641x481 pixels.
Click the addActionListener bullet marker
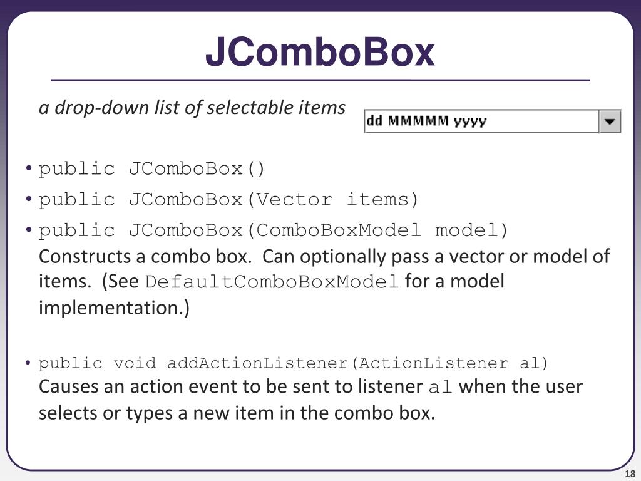coord(28,363)
